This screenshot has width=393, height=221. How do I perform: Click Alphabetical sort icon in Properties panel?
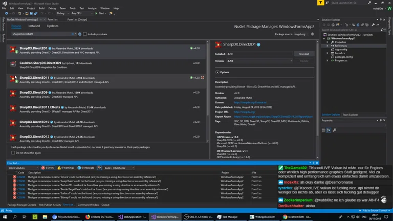[x=329, y=130]
